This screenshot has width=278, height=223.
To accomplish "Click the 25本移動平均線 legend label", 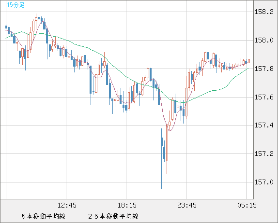I will 113,216.
